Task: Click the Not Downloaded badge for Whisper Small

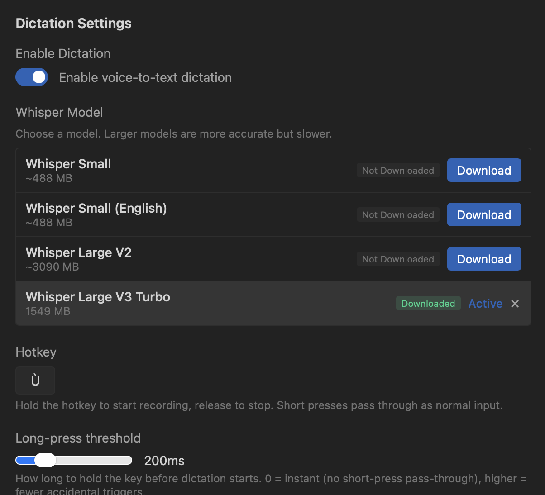Action: pos(398,170)
